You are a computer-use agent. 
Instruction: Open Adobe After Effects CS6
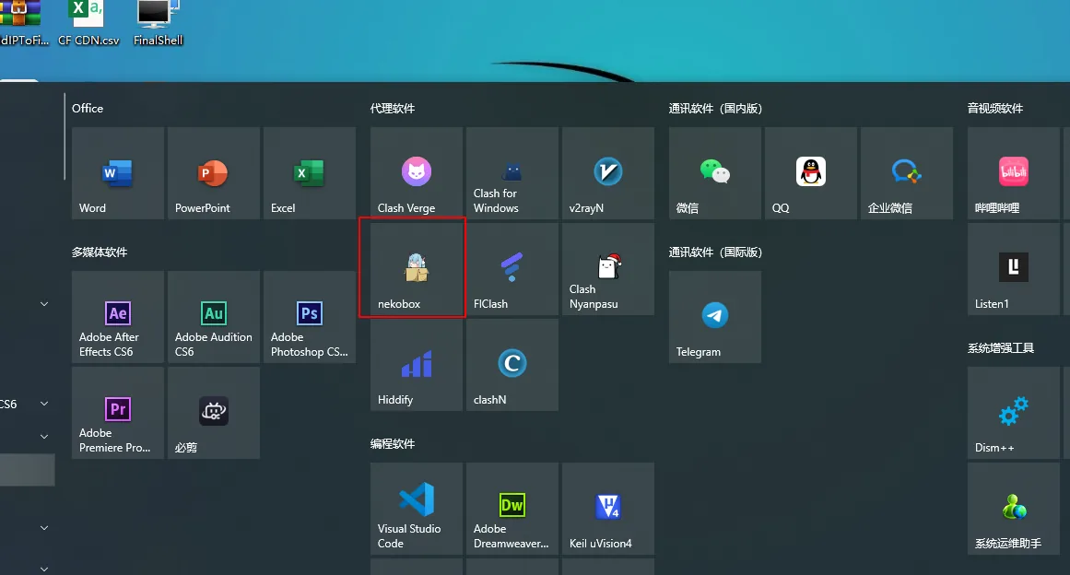click(x=118, y=317)
